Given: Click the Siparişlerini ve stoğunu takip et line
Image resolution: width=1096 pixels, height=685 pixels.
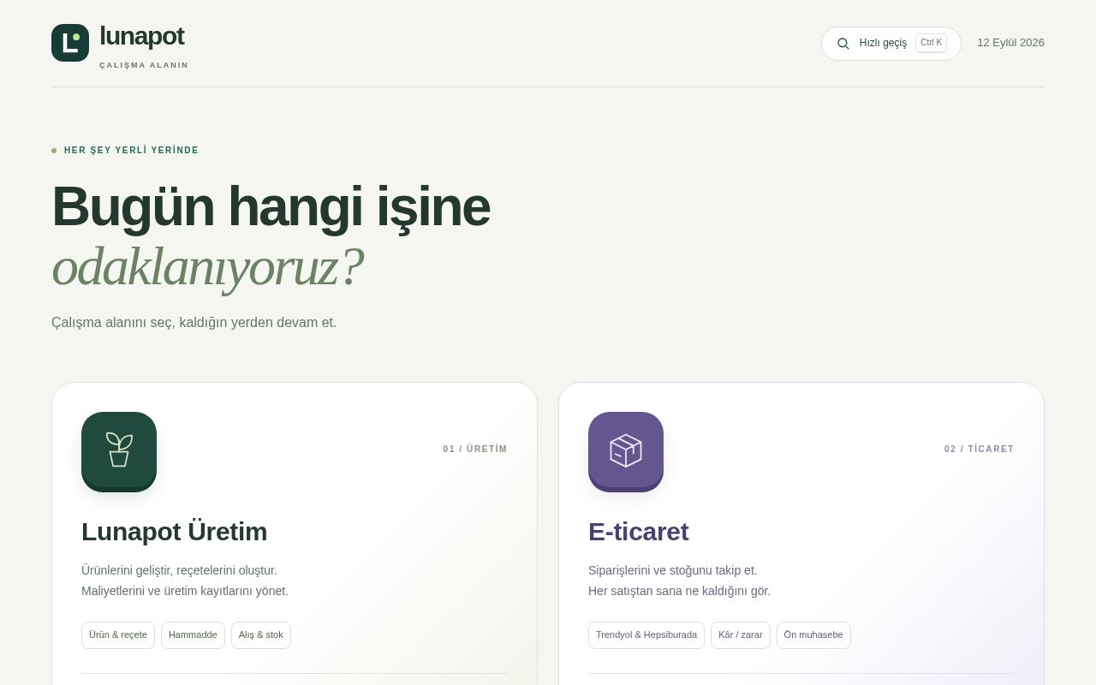Looking at the screenshot, I should click(x=673, y=570).
